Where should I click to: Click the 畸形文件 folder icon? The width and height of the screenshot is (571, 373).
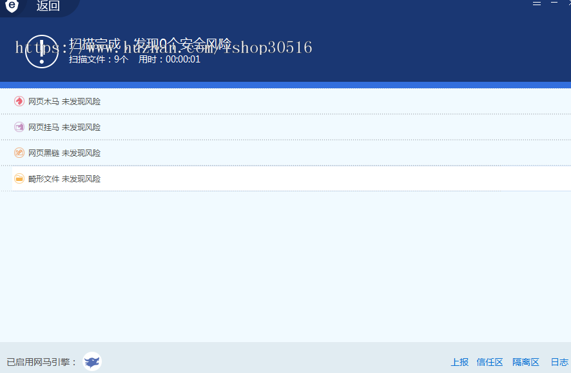point(19,178)
